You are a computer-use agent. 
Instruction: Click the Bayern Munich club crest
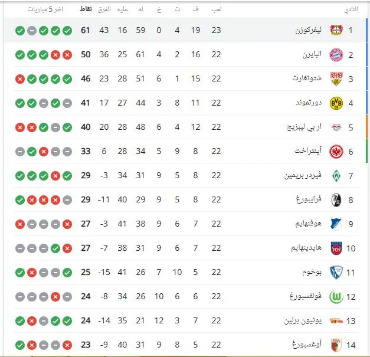click(336, 55)
